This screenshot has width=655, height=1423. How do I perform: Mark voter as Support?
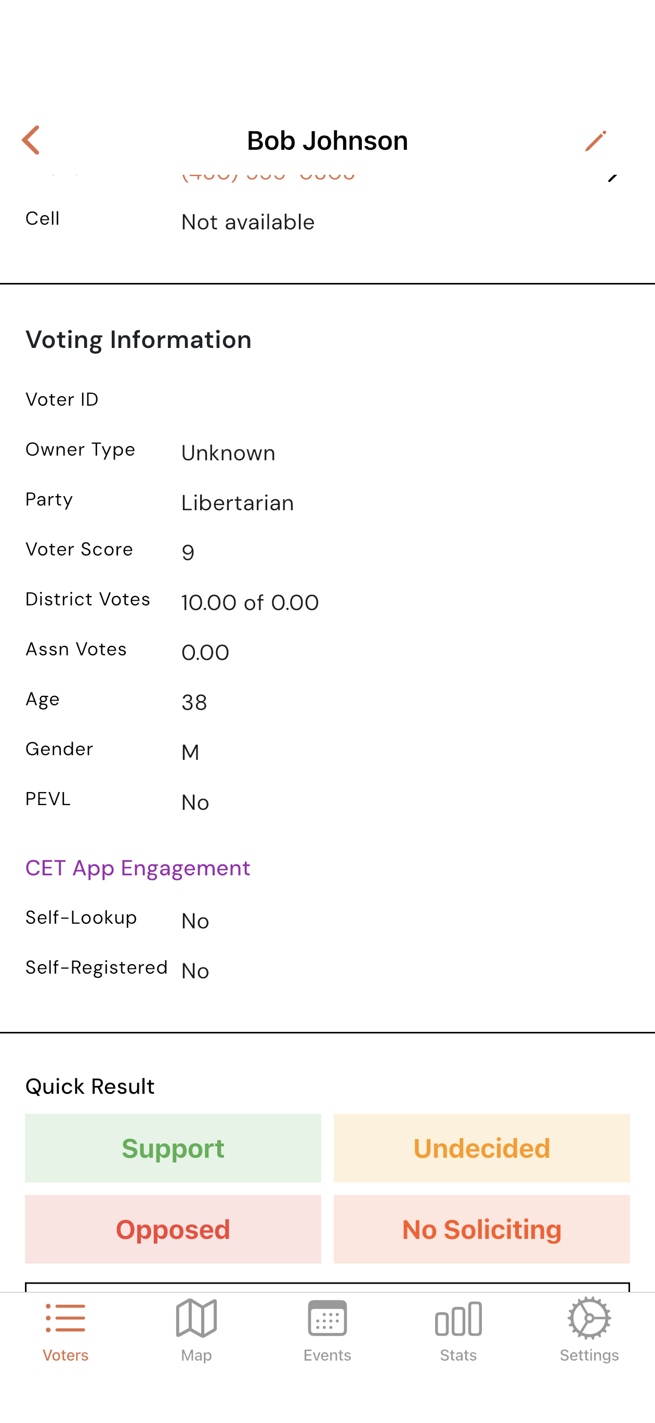coord(173,1148)
